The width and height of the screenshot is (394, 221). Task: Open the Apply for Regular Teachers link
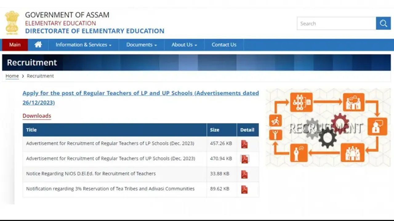click(x=140, y=93)
